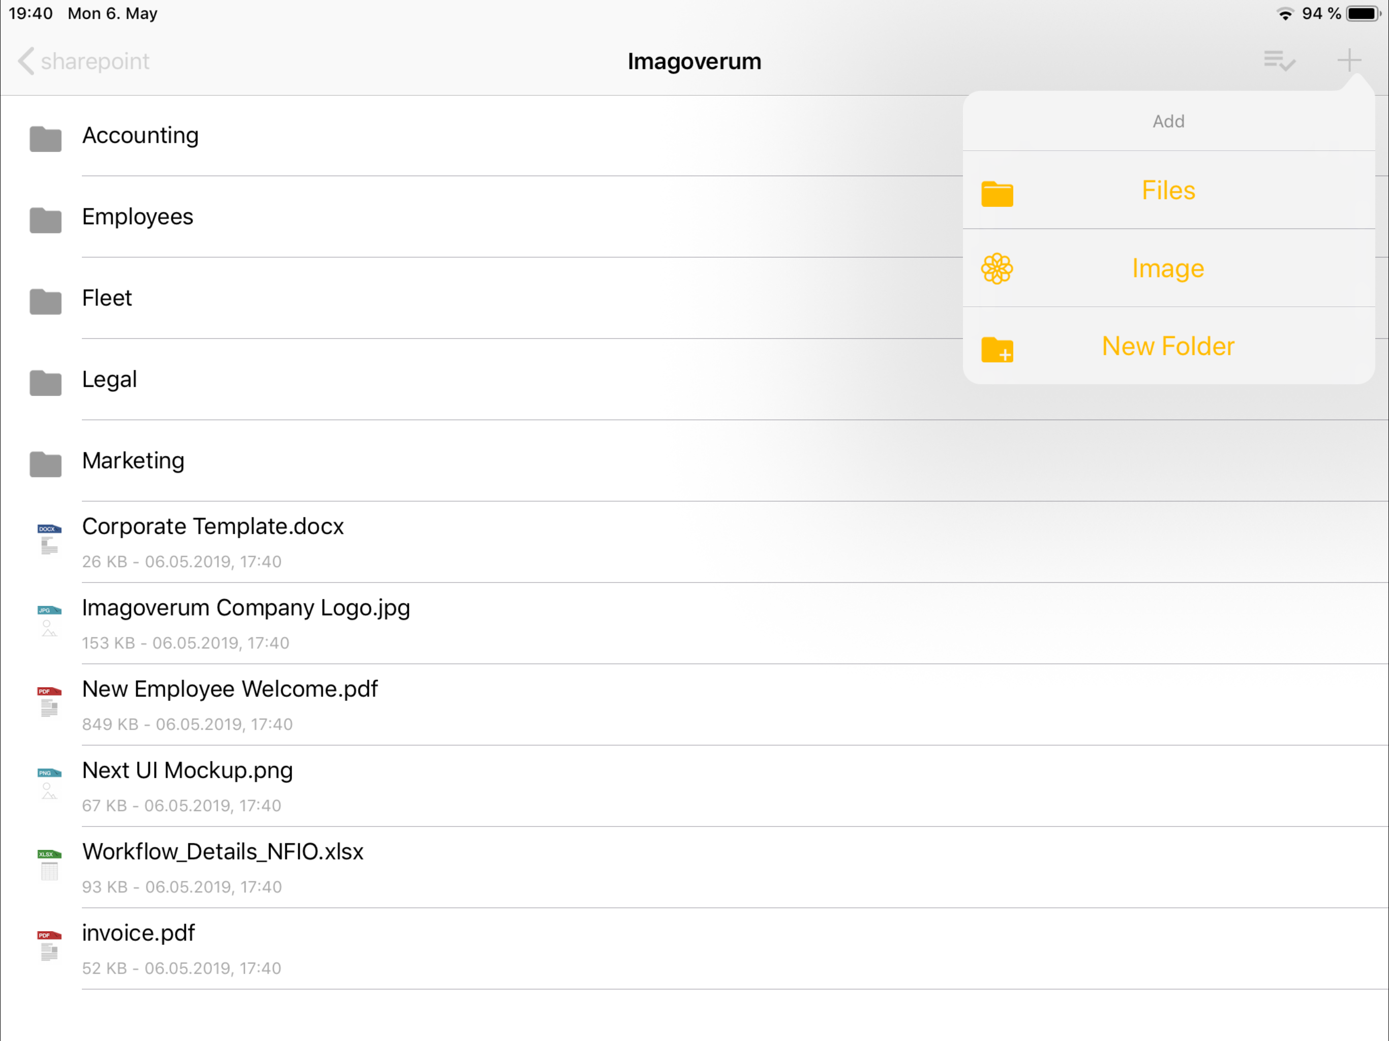Viewport: 1389px width, 1041px height.
Task: Click the DOCX file type icon
Action: point(50,539)
